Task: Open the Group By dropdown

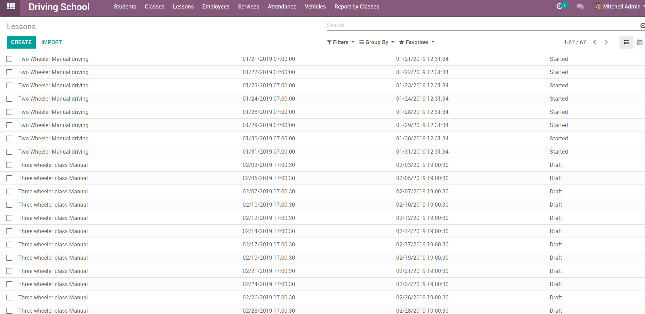Action: [x=377, y=42]
